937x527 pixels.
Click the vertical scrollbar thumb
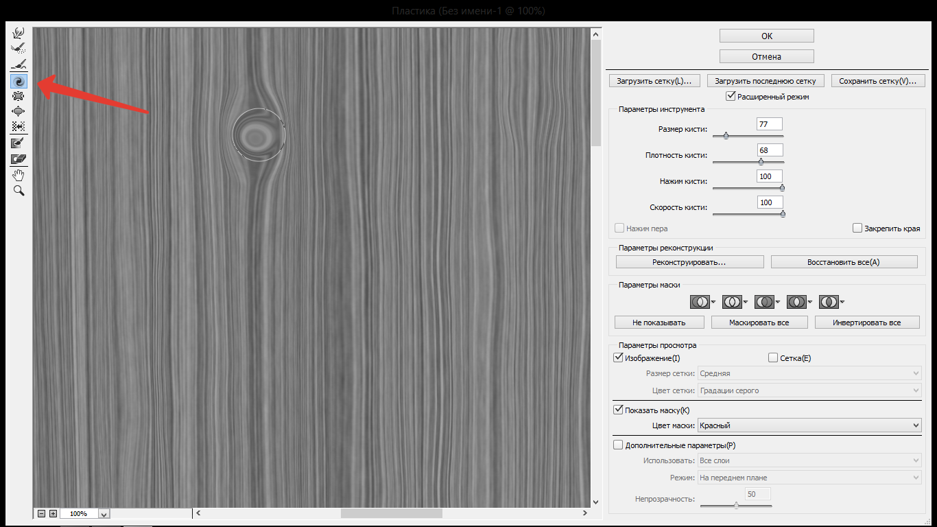(x=595, y=93)
